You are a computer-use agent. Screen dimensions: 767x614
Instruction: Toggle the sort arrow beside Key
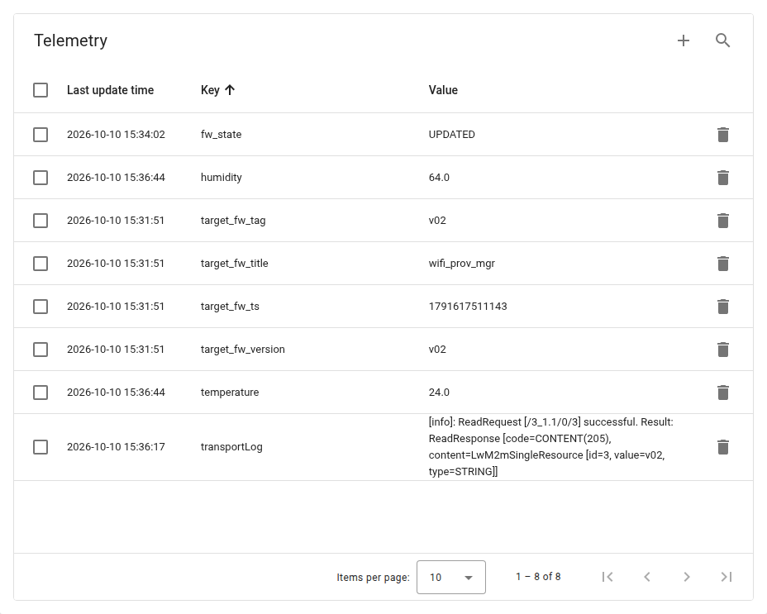coord(230,90)
